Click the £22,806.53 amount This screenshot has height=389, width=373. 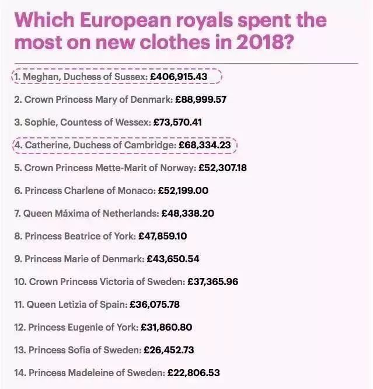193,373
